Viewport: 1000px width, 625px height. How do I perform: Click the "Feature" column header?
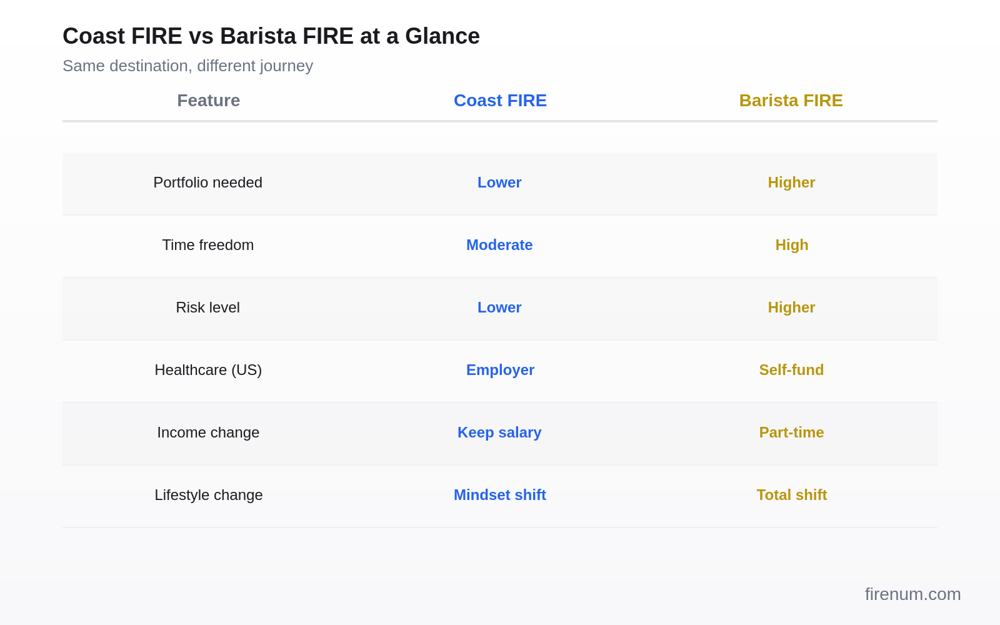point(208,100)
